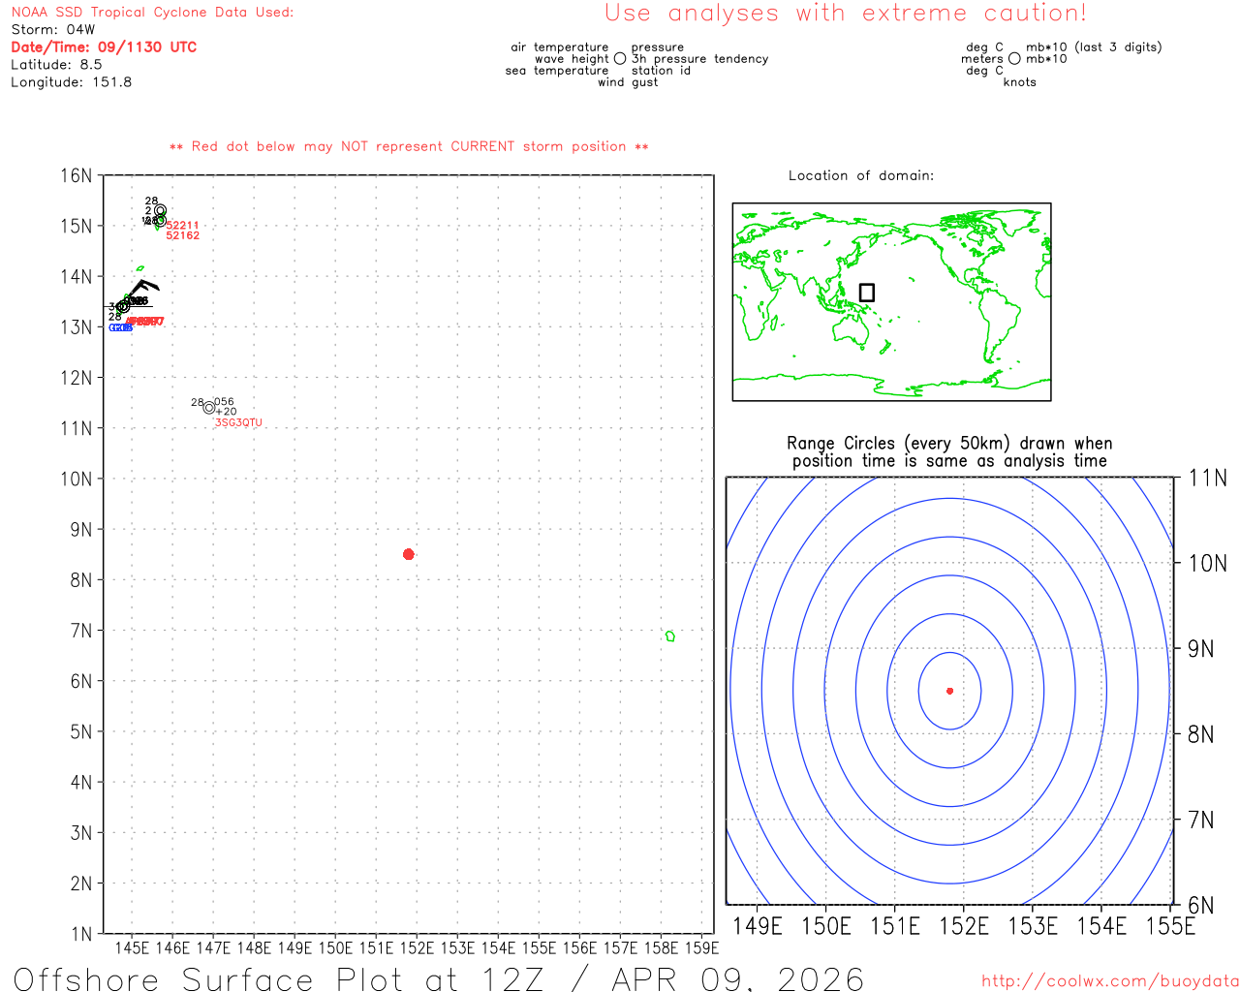Image resolution: width=1240 pixels, height=992 pixels.
Task: Select the 152E label under the range-circle plot
Action: [964, 926]
